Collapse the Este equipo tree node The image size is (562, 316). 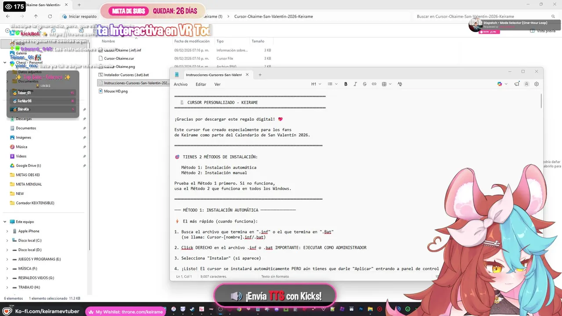point(5,222)
